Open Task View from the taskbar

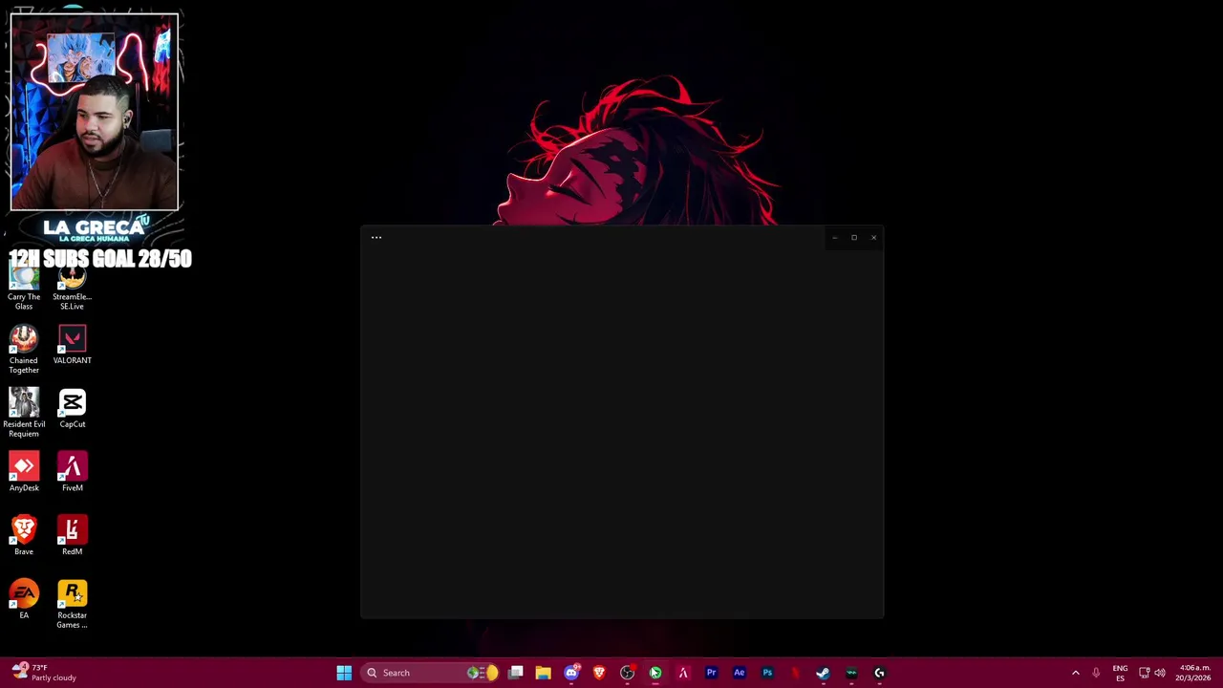pyautogui.click(x=515, y=673)
